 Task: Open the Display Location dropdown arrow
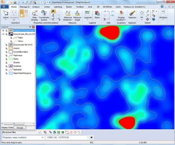click(x=125, y=20)
